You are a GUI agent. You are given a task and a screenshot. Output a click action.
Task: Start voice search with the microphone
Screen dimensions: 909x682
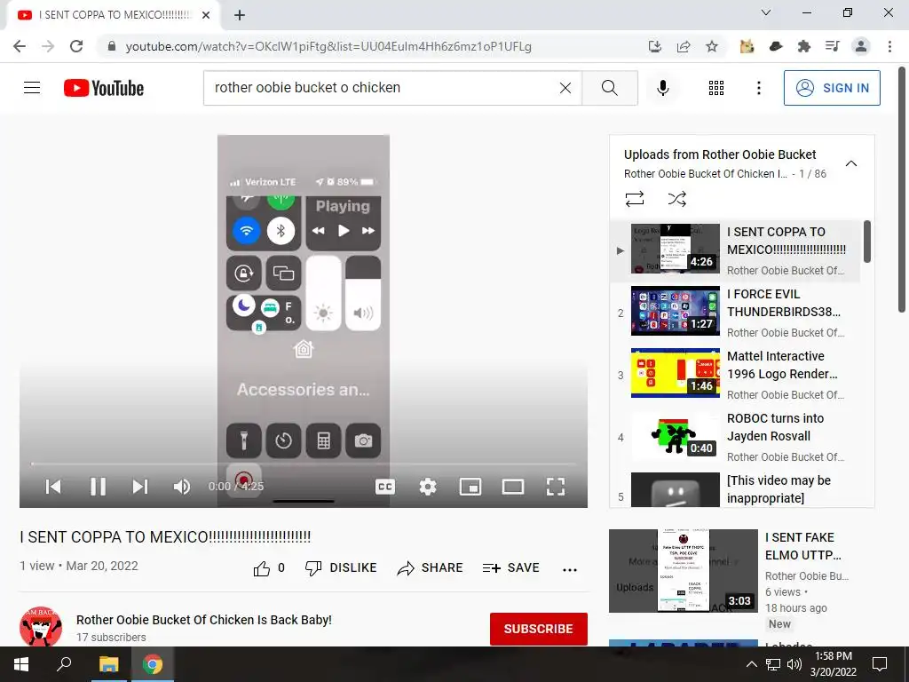[x=662, y=88]
